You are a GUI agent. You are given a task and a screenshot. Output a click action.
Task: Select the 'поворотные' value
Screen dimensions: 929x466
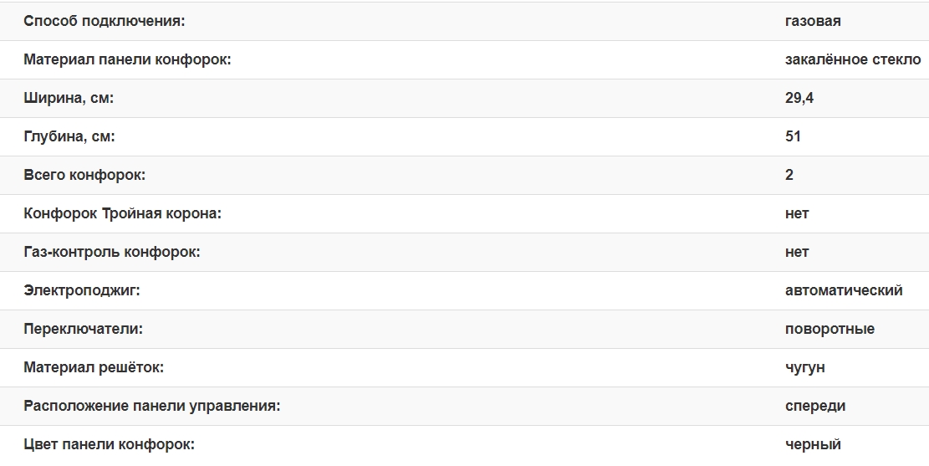(829, 329)
